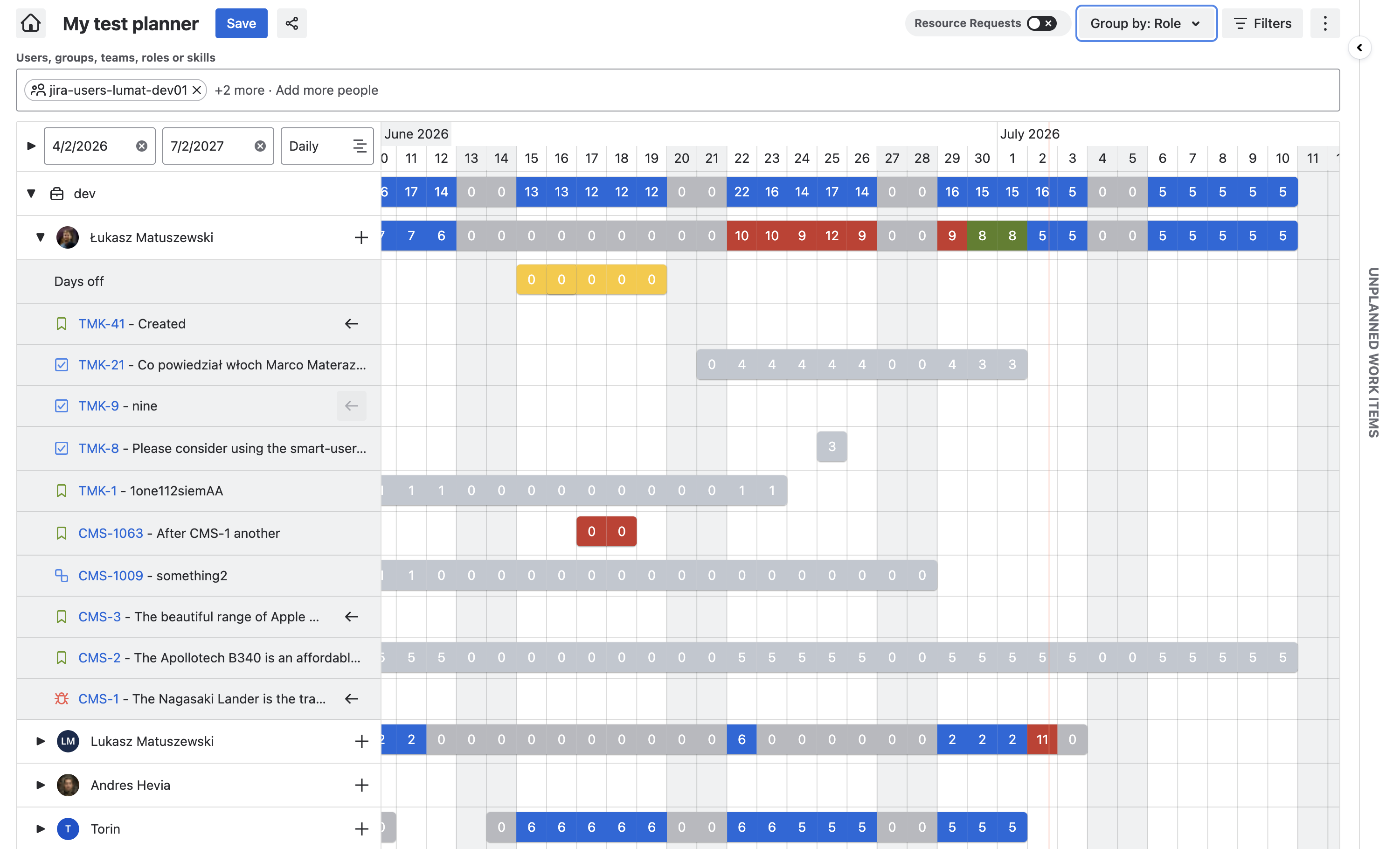Viewport: 1386px width, 849px height.
Task: Click the TMK-41 story bookmark icon
Action: [x=61, y=324]
